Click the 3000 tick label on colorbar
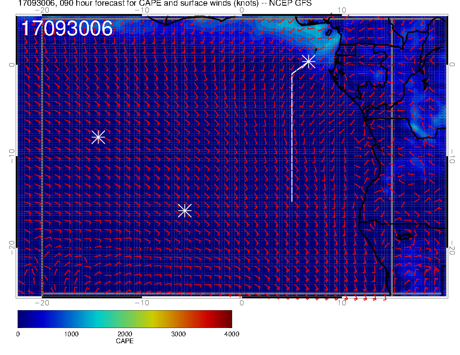Viewport: 460px width, 355px height. [178, 334]
